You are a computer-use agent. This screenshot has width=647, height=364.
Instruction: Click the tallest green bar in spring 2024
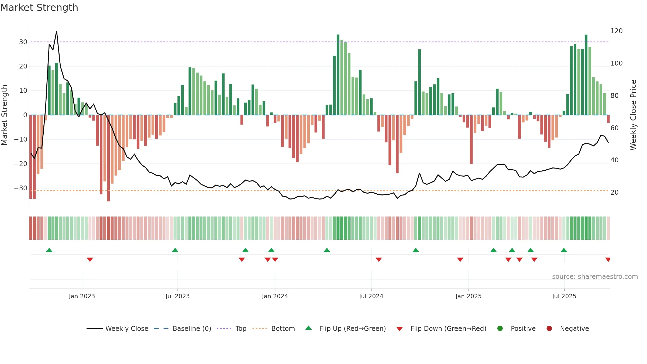pyautogui.click(x=338, y=75)
